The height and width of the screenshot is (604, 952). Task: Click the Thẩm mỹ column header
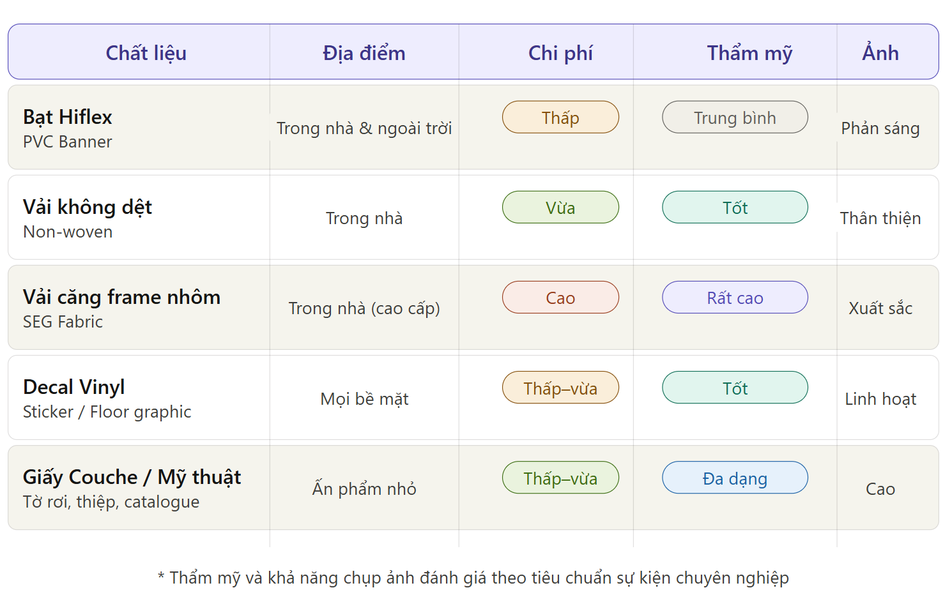(749, 53)
